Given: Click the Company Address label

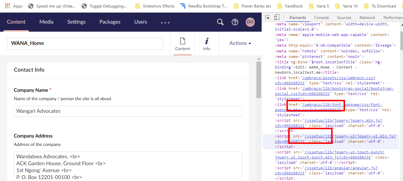Looking at the screenshot, I should [33, 136].
